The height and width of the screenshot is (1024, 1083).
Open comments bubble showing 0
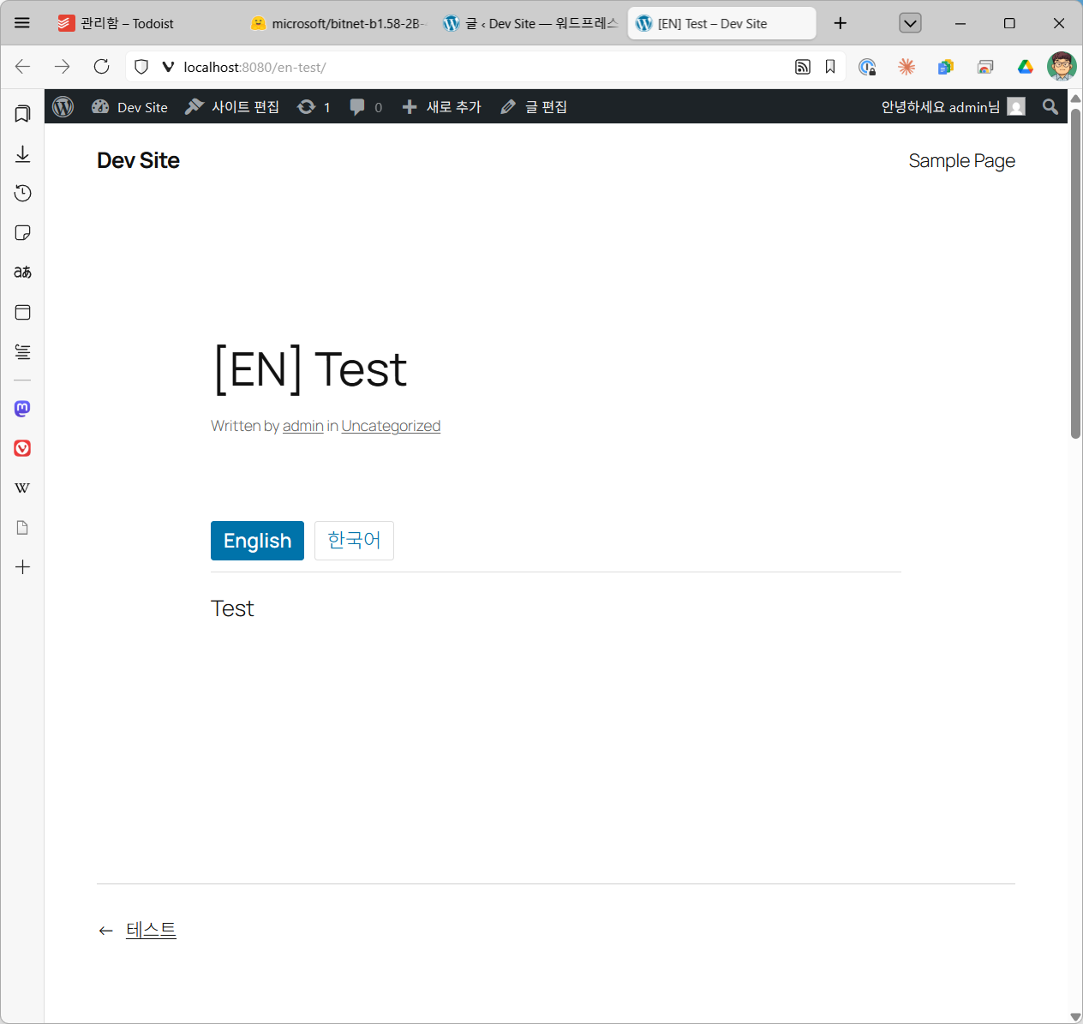click(x=366, y=106)
